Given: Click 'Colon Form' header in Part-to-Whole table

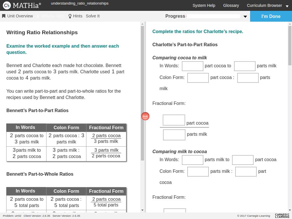Looking at the screenshot, I should coord(66,191).
